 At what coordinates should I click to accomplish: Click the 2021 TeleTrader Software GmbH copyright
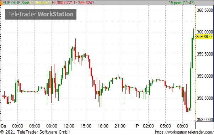point(35,132)
